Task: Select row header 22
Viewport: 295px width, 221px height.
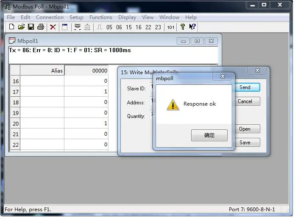Action: [x=15, y=145]
